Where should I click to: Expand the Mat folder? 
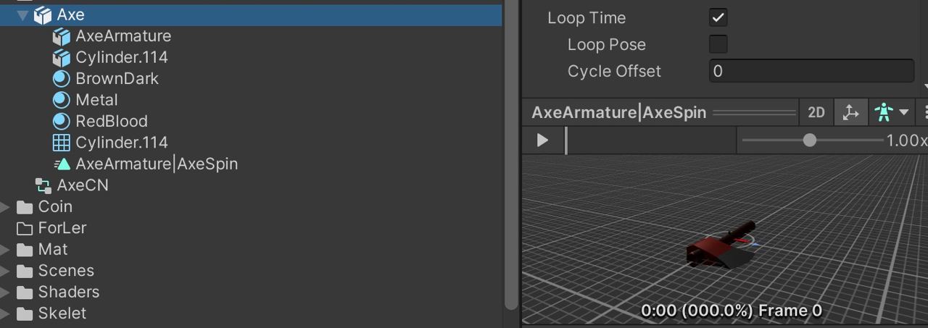pos(5,250)
